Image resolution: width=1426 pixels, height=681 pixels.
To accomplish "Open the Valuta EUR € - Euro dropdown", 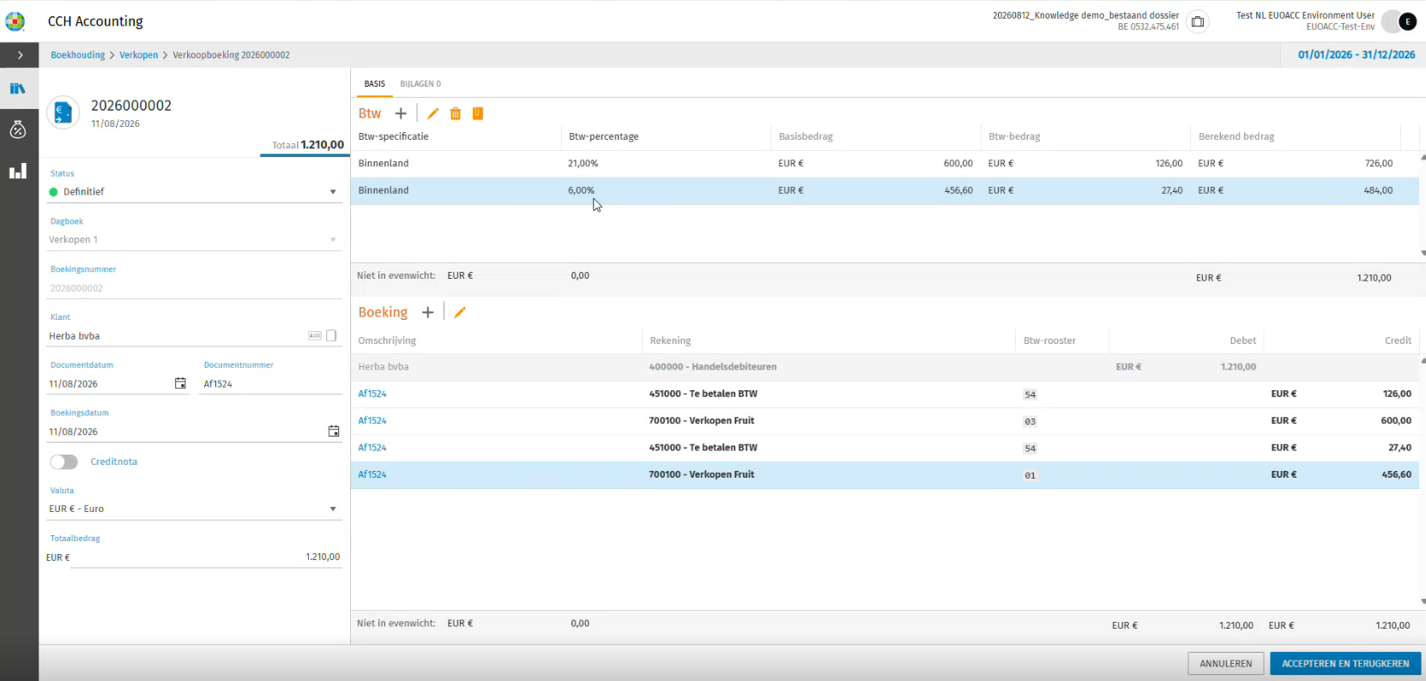I will tap(195, 509).
